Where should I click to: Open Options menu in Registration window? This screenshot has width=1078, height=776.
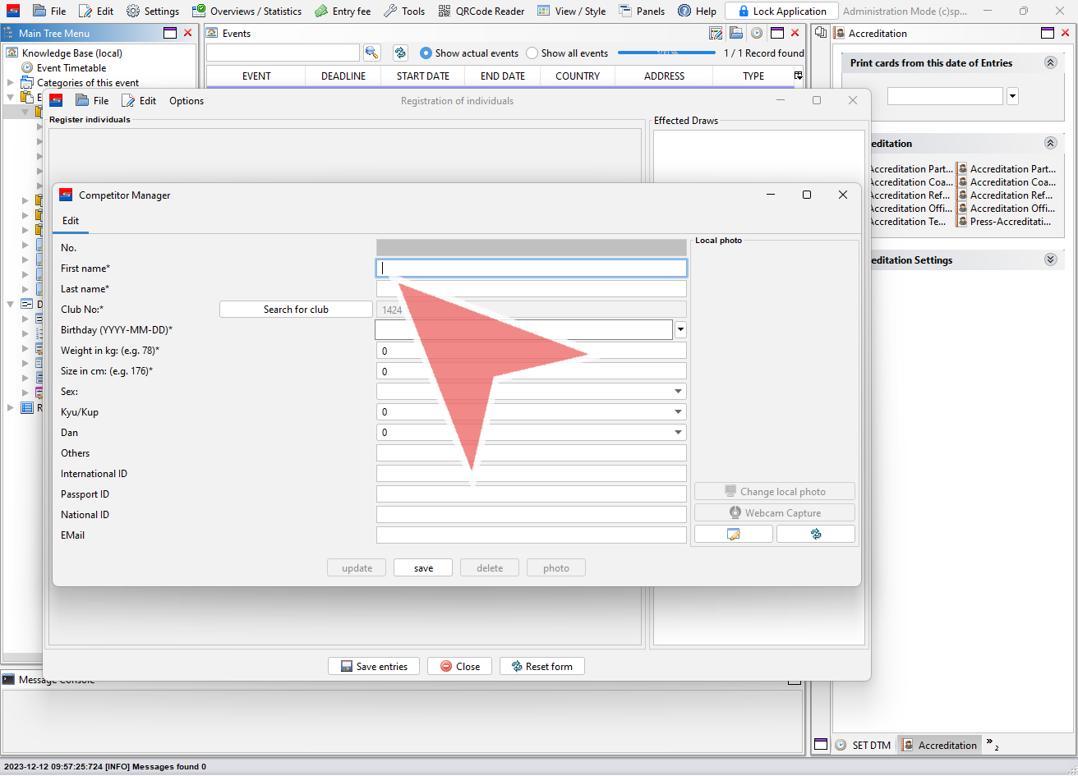pos(187,101)
